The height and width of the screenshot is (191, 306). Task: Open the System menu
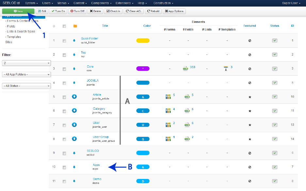(31, 3)
